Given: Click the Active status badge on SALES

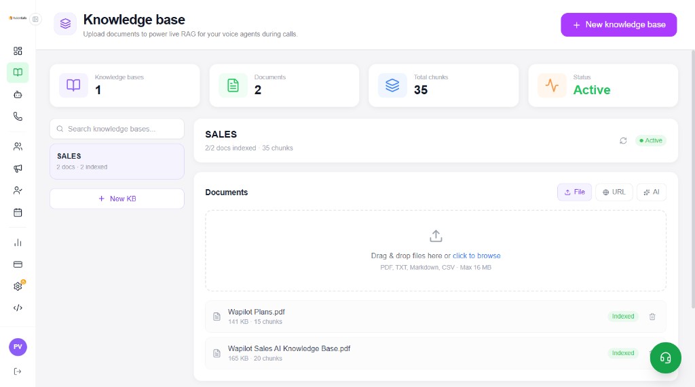Looking at the screenshot, I should pos(651,140).
